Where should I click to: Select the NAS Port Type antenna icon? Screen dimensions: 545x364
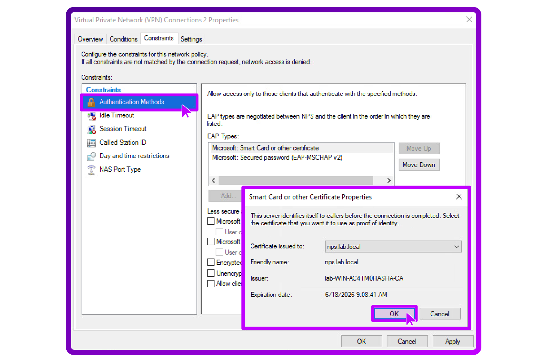[92, 169]
